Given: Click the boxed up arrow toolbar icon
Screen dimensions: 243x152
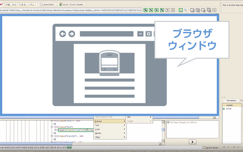Looking at the screenshot, I should pos(167,10).
